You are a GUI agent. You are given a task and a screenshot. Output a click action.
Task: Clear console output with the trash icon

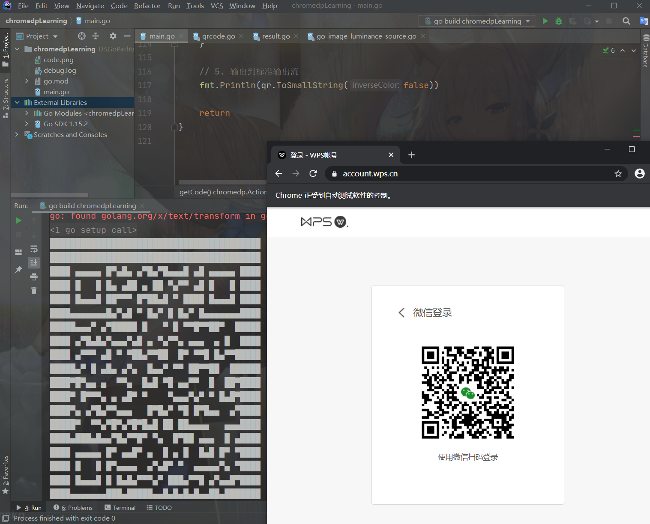click(34, 290)
